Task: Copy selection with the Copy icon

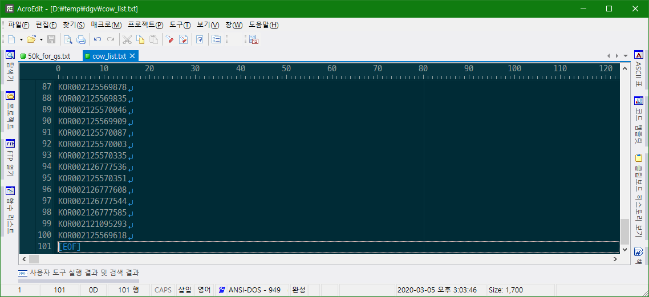Action: [141, 39]
